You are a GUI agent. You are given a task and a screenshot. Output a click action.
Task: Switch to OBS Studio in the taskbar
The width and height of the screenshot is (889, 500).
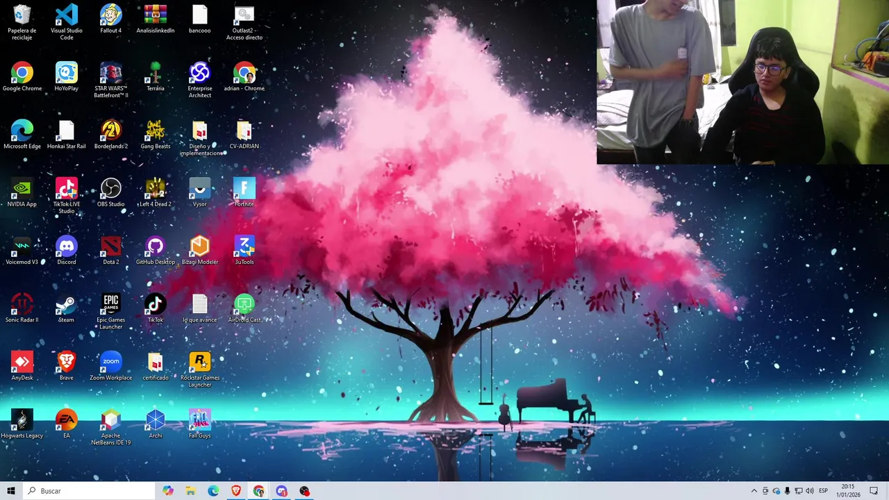click(304, 491)
